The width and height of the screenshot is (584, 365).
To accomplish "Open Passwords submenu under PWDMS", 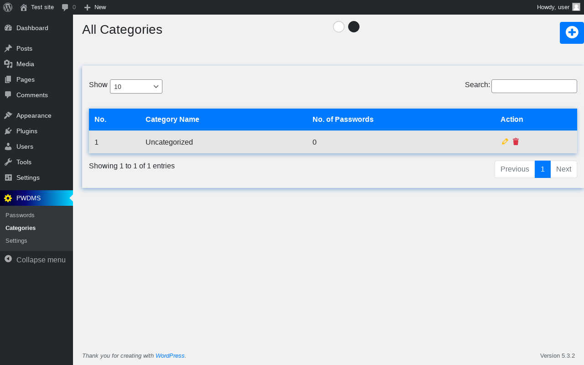I will coord(20,215).
